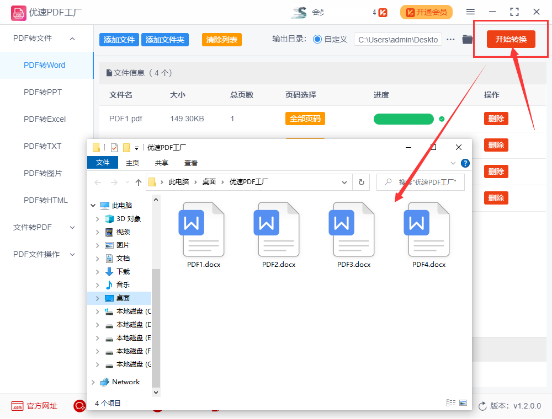The width and height of the screenshot is (552, 419).
Task: Open the Explorer address bar dropdown arrow
Action: tap(344, 182)
